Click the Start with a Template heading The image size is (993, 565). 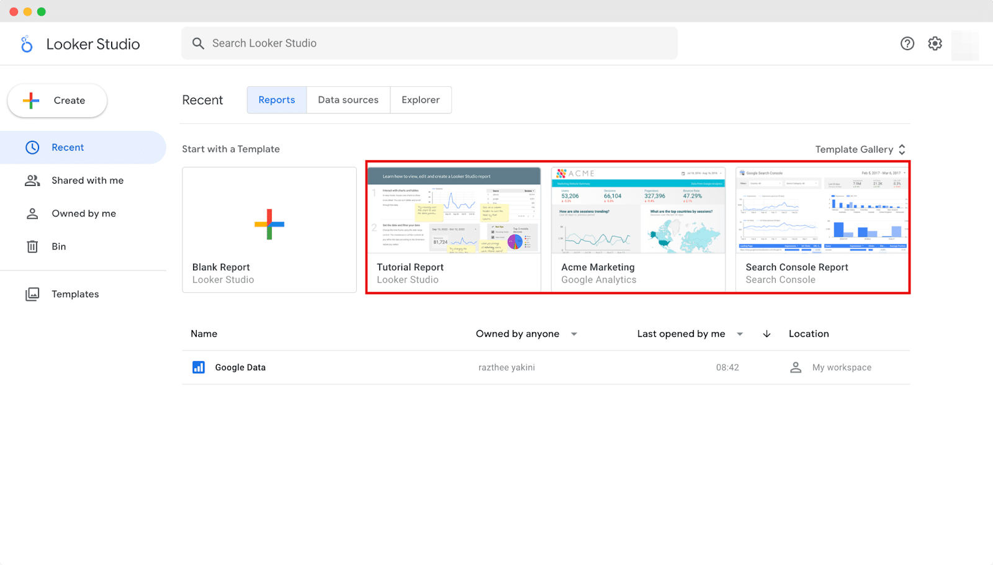(x=231, y=149)
